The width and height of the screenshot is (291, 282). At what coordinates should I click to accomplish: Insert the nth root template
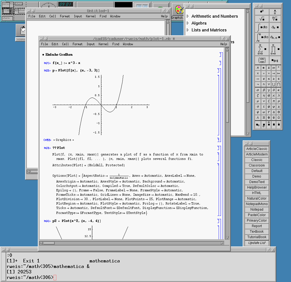[275, 19]
